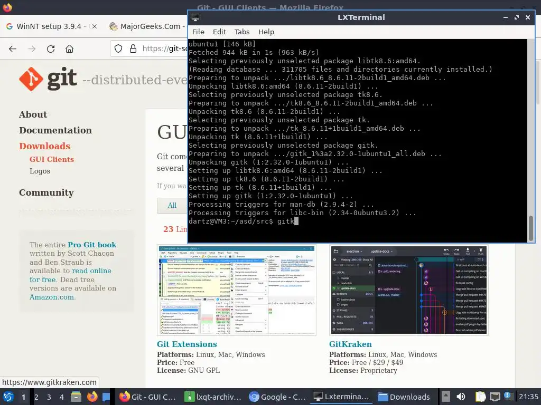Screen dimensions: 541x405
Task: View site security via padlock icon
Action: (133, 49)
